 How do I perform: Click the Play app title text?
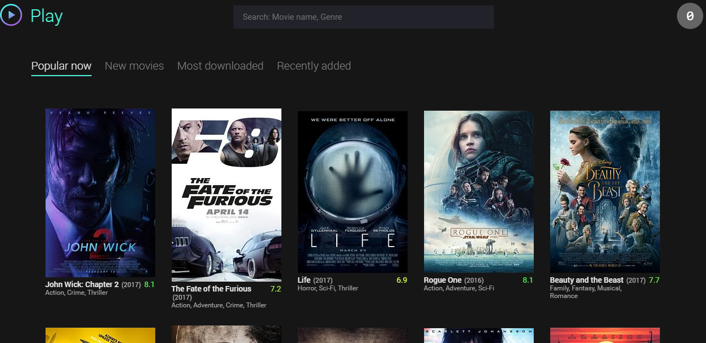[x=47, y=16]
